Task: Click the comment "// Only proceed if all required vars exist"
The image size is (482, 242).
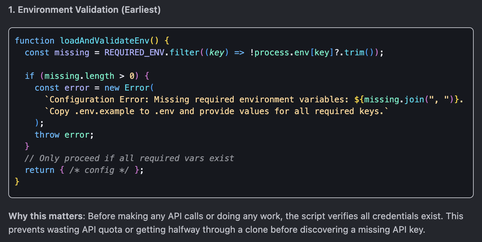Action: 129,158
